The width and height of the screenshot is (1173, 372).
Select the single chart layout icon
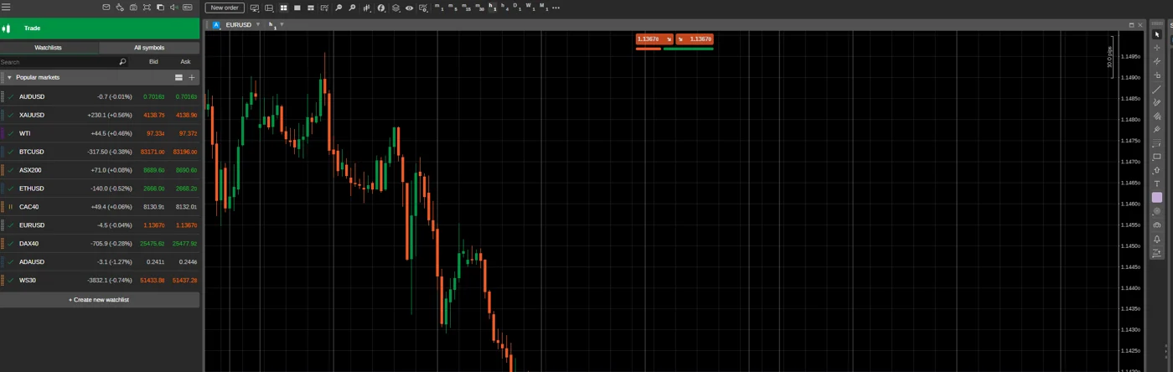[297, 8]
